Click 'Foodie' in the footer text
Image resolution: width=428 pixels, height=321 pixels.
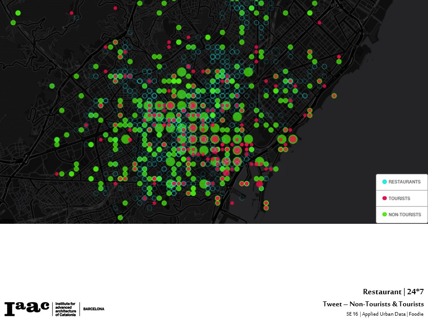click(x=416, y=314)
